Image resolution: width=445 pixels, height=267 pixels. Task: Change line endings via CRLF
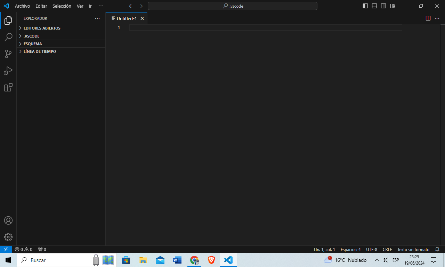coord(387,249)
